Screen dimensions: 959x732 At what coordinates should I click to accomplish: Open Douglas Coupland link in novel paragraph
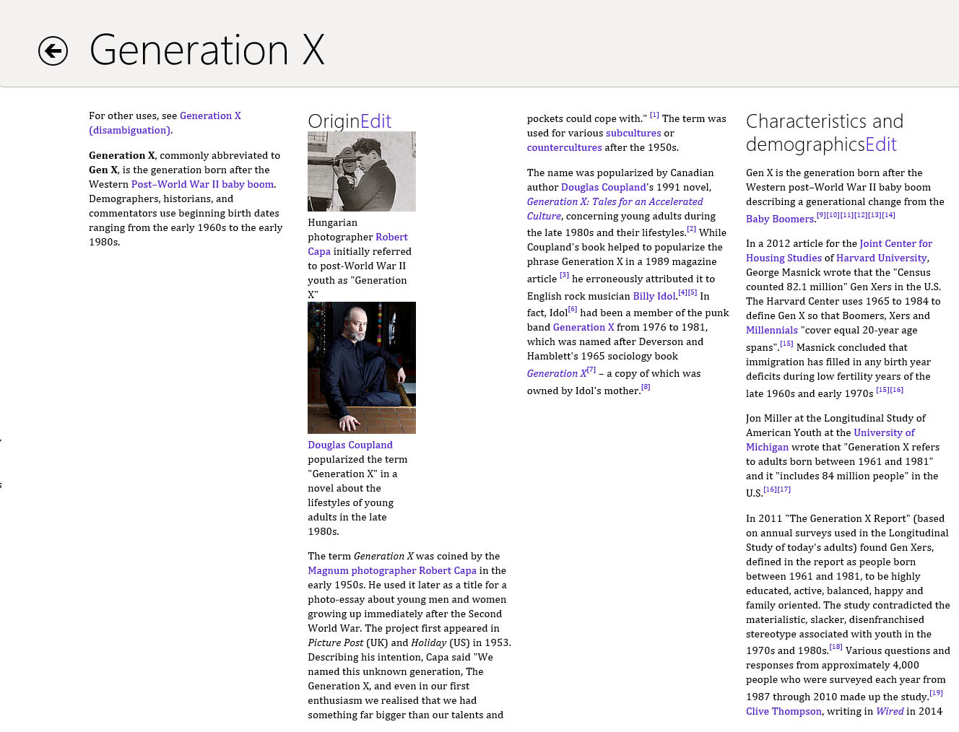click(x=603, y=187)
